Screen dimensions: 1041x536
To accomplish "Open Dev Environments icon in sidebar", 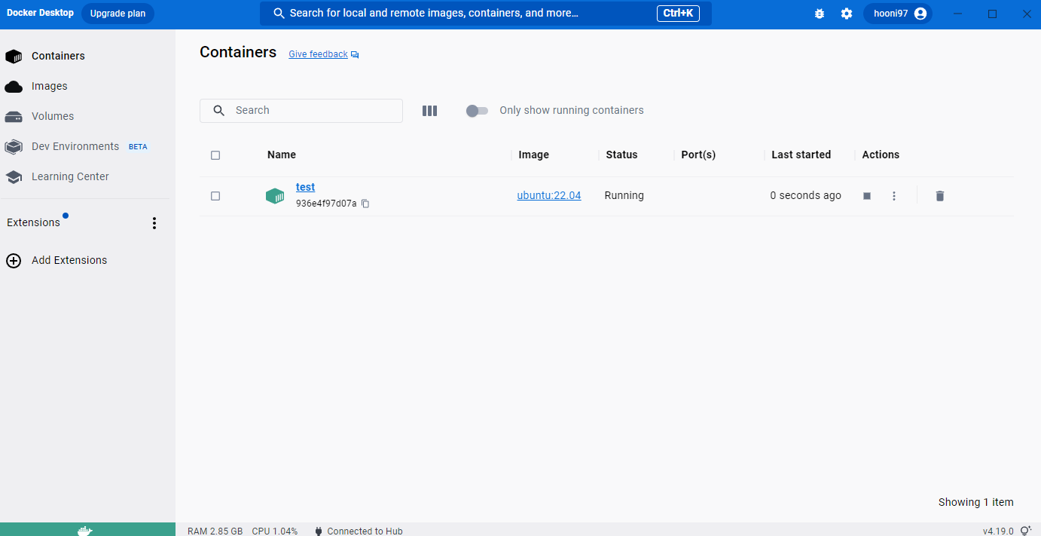I will tap(14, 146).
